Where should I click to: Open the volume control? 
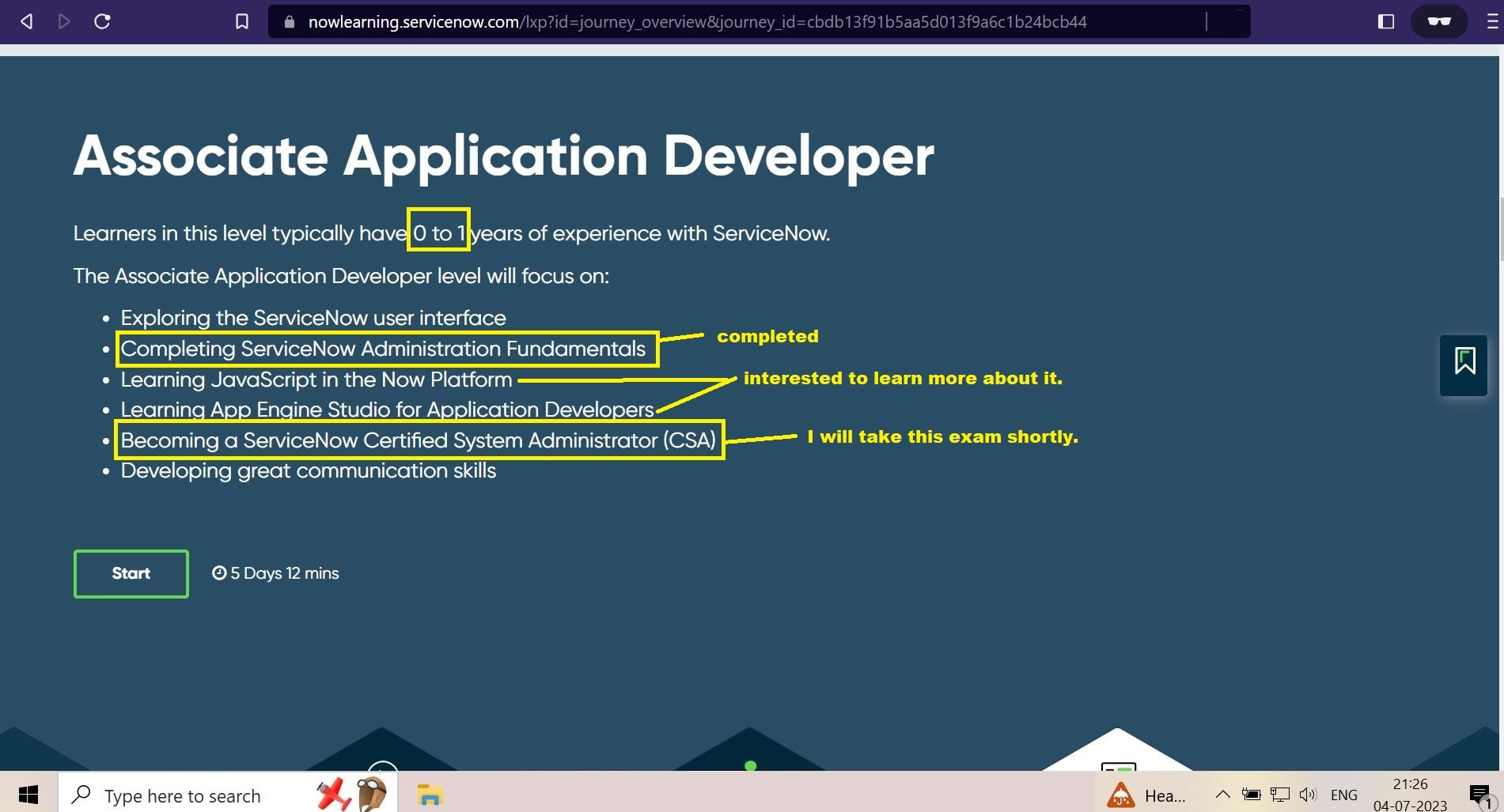pyautogui.click(x=1308, y=795)
